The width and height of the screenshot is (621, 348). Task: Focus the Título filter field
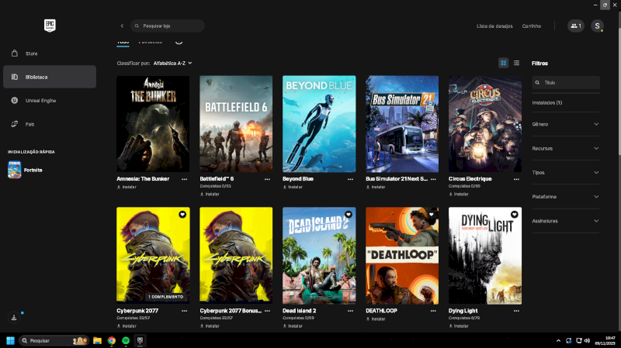coord(566,83)
